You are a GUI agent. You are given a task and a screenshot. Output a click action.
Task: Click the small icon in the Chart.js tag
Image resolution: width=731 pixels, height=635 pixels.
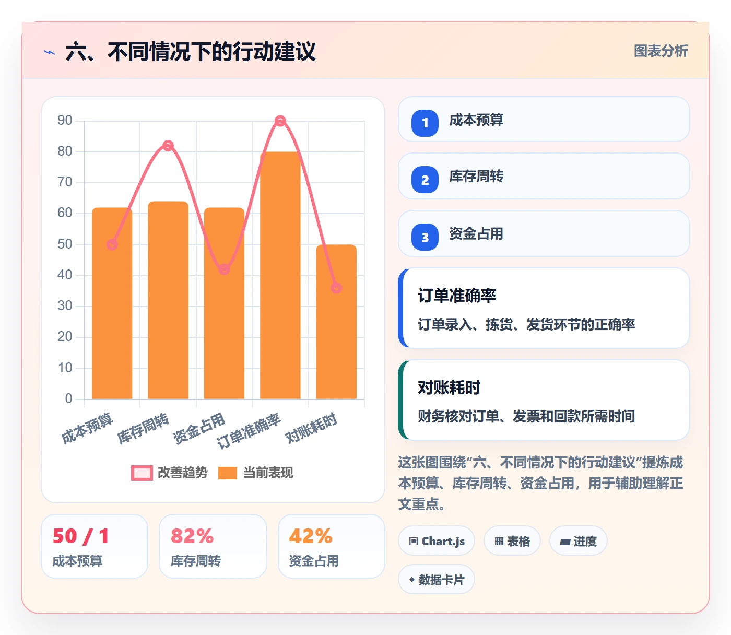[414, 541]
